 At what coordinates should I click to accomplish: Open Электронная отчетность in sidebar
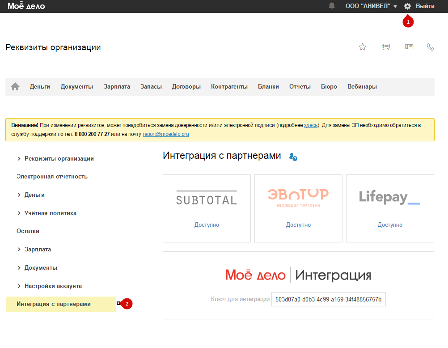click(52, 176)
